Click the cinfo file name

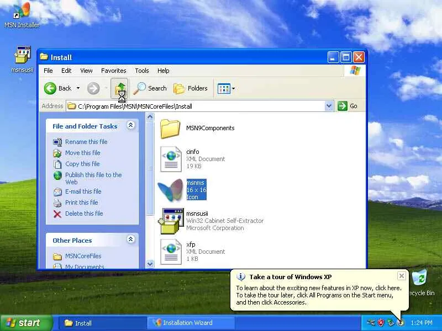click(192, 152)
